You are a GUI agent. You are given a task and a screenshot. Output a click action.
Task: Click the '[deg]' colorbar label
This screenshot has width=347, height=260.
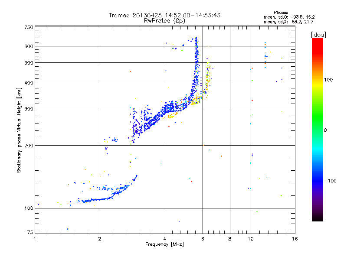point(318,35)
